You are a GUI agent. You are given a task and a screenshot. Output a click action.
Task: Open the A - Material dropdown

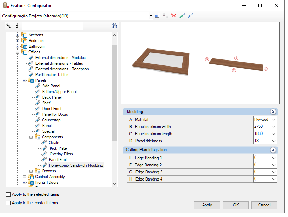(x=274, y=120)
